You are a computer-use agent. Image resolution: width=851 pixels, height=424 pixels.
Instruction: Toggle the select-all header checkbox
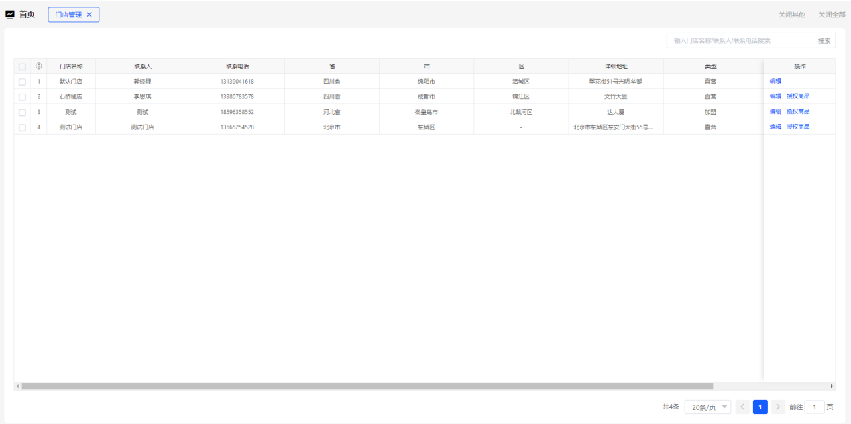coord(22,66)
